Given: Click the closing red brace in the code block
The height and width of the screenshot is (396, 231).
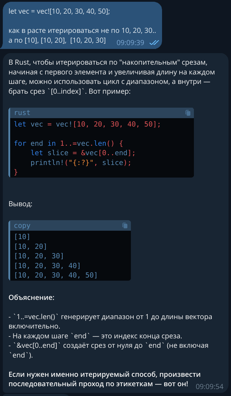Looking at the screenshot, I should (16, 172).
